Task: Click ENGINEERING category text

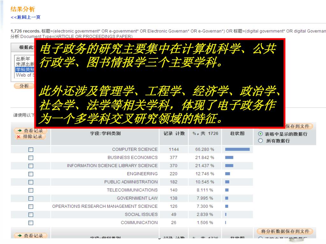Action: 142,174
